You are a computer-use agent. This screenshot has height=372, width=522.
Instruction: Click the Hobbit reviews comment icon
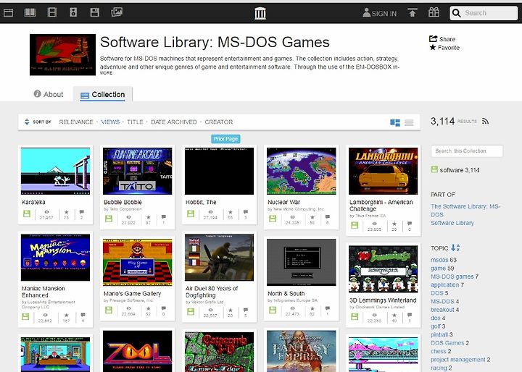245,212
